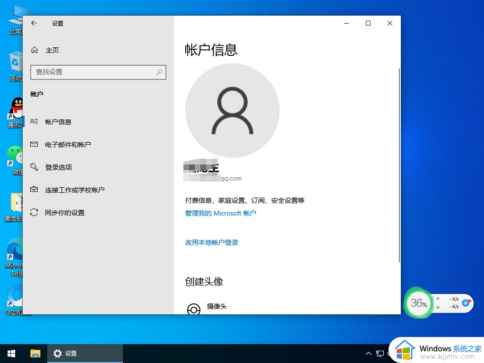Screen dimensions: 484x363
Task: Open the 微信 desktop shortcut
Action: pyautogui.click(x=16, y=160)
